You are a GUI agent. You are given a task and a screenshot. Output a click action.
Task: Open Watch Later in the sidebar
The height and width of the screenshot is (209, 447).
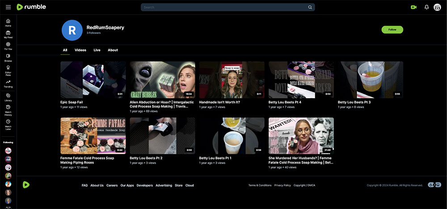(8, 123)
